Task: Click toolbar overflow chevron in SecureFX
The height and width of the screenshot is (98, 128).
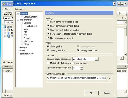Action: [x=126, y=14]
